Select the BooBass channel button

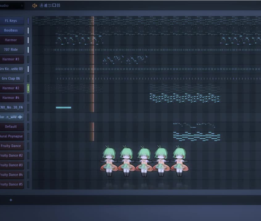[12, 30]
